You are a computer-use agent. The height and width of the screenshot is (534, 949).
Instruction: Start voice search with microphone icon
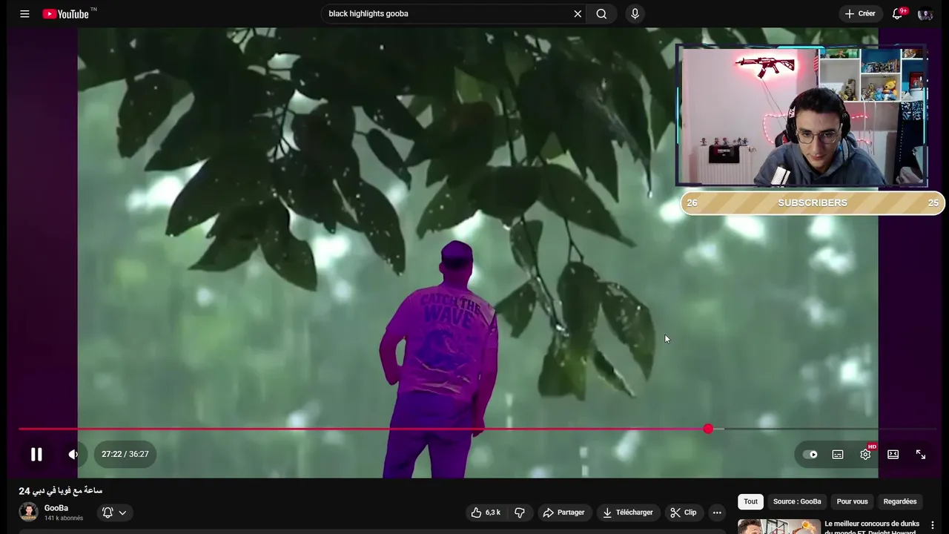click(x=635, y=13)
